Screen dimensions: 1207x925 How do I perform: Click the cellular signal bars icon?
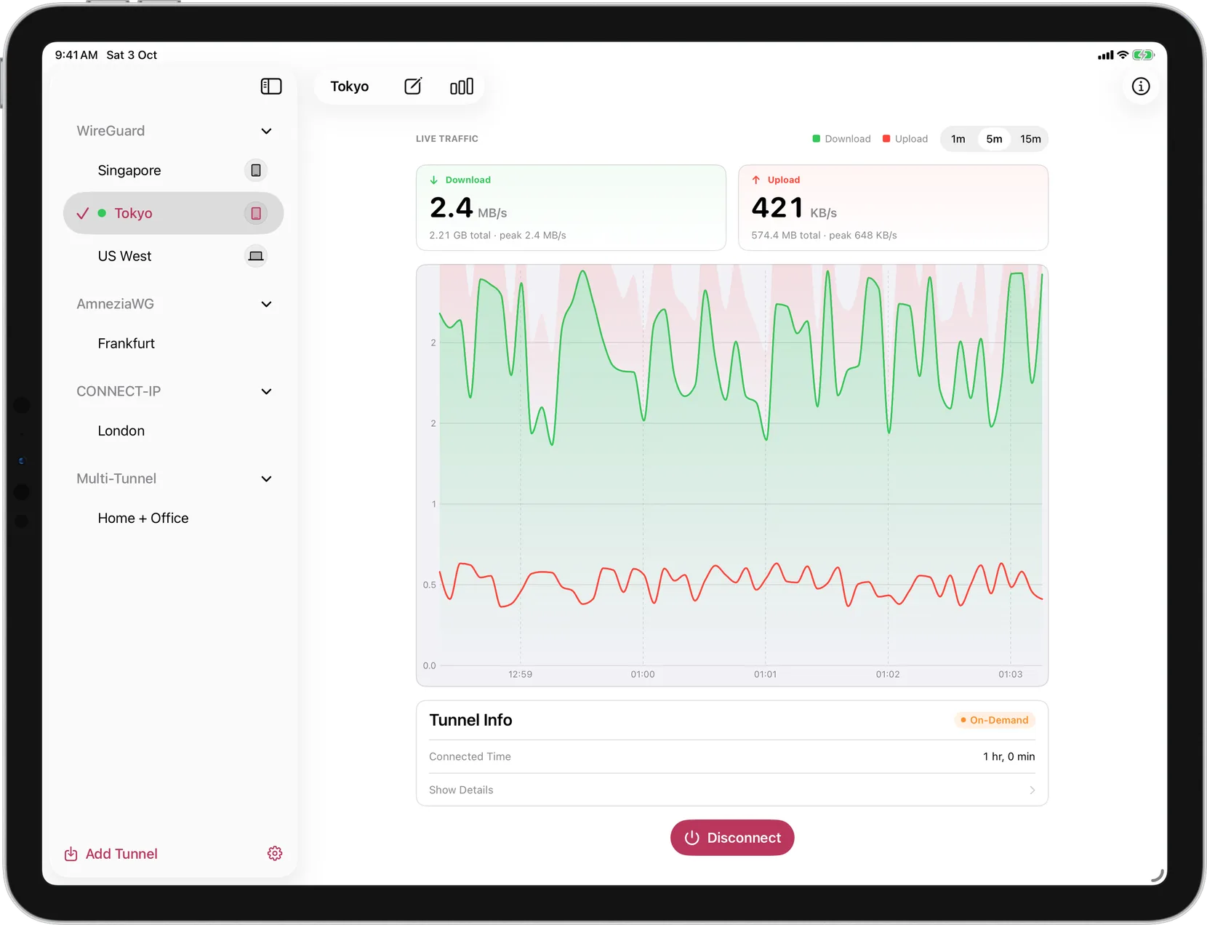click(x=1106, y=55)
